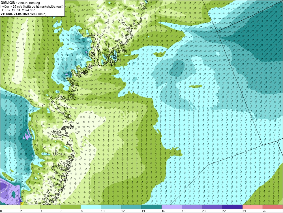The image size is (283, 213).
Task: Click the '12' legend scale value
Action: tap(123, 211)
